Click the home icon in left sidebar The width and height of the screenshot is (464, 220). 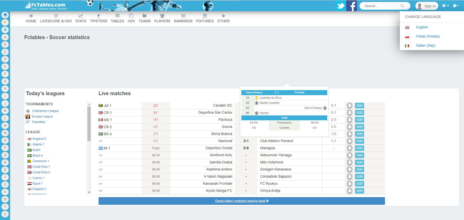pyautogui.click(x=5, y=15)
